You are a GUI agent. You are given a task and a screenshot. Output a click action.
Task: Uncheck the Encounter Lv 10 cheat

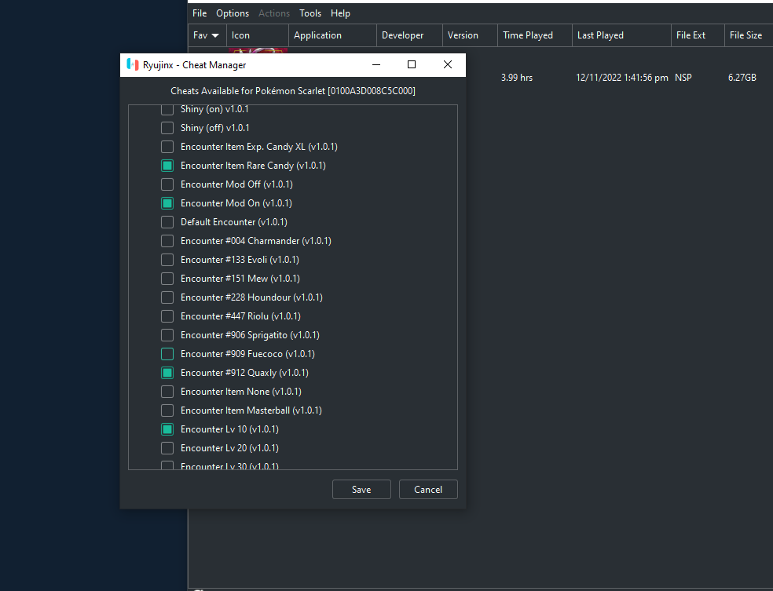167,429
